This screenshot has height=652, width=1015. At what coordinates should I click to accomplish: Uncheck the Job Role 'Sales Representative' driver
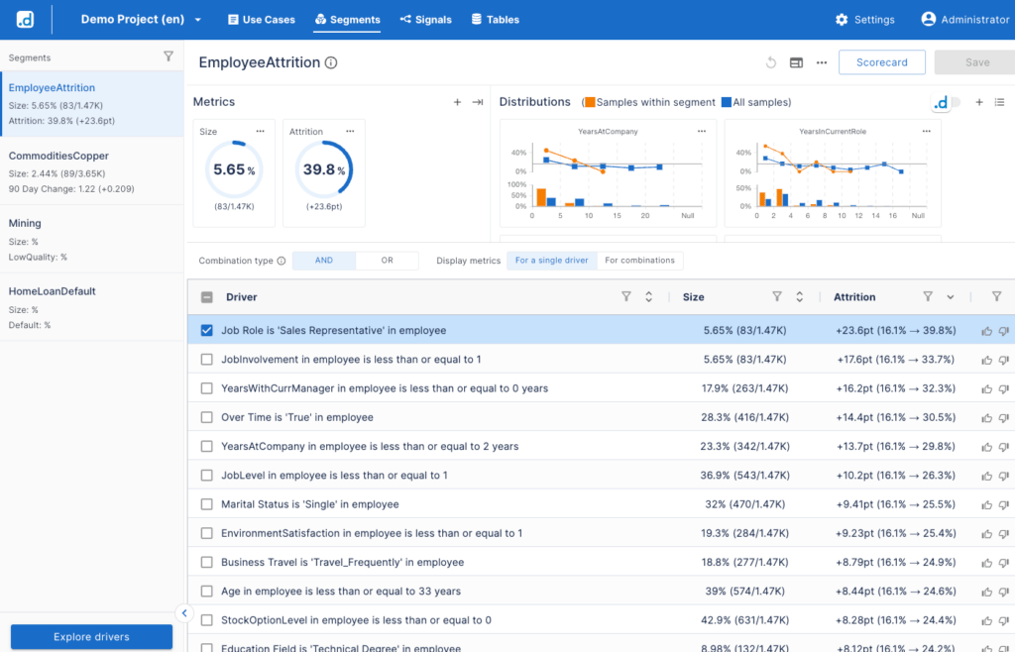pos(206,331)
